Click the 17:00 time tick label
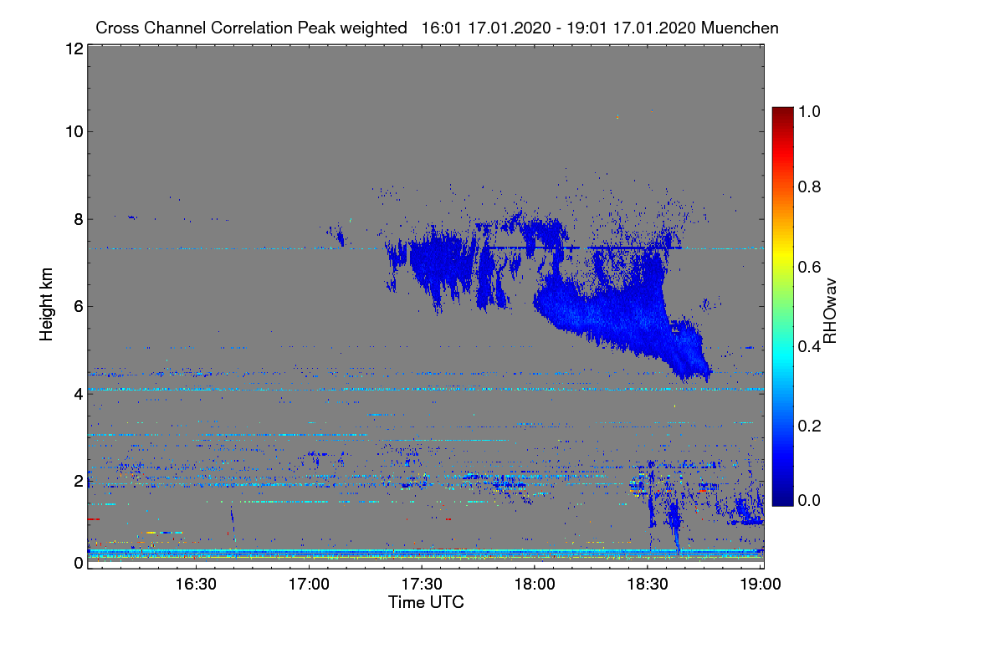1004x669 pixels. pyautogui.click(x=310, y=583)
